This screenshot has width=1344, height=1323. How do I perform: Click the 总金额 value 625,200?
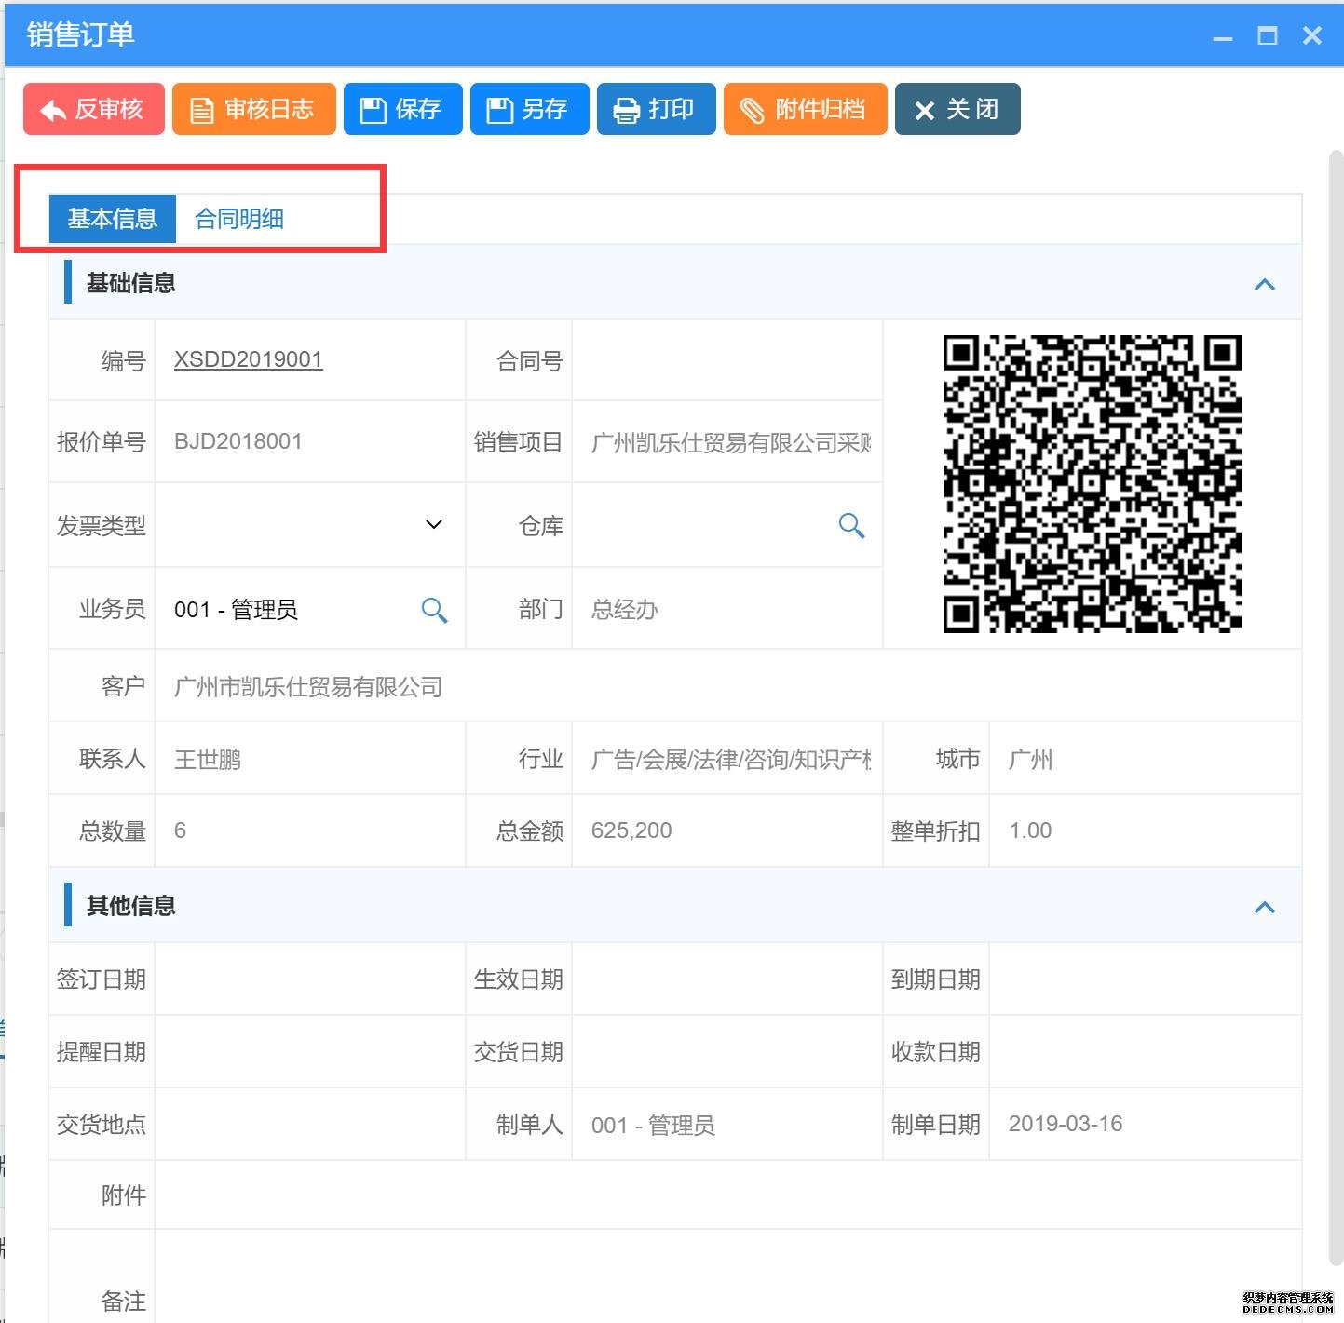point(631,830)
